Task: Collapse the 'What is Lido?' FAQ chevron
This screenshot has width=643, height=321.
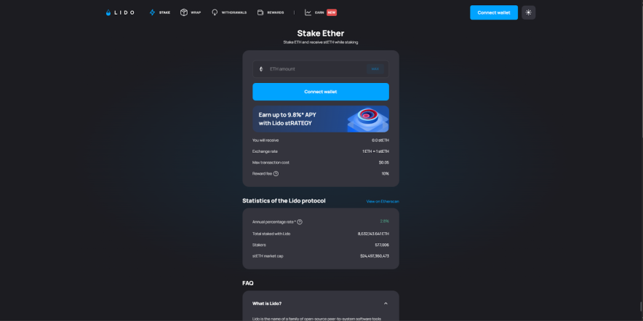Action: pyautogui.click(x=386, y=304)
